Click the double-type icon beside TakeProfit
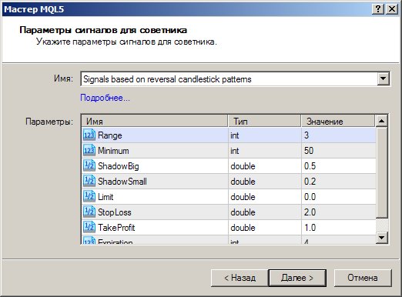 (89, 228)
